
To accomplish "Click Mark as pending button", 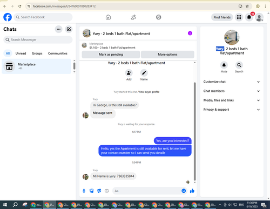I will click(111, 55).
